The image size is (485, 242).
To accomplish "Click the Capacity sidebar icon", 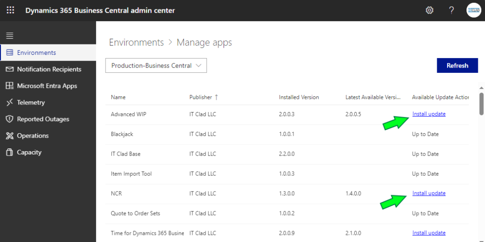I will click(9, 153).
